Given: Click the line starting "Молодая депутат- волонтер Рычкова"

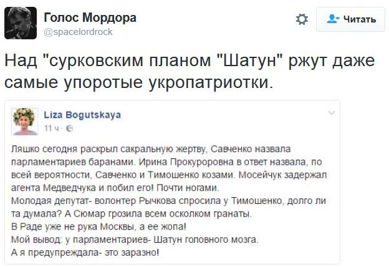Looking at the screenshot, I should 166,202.
